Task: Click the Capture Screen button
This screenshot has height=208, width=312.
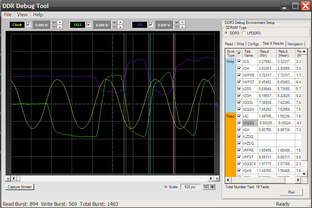Action: coord(20,187)
